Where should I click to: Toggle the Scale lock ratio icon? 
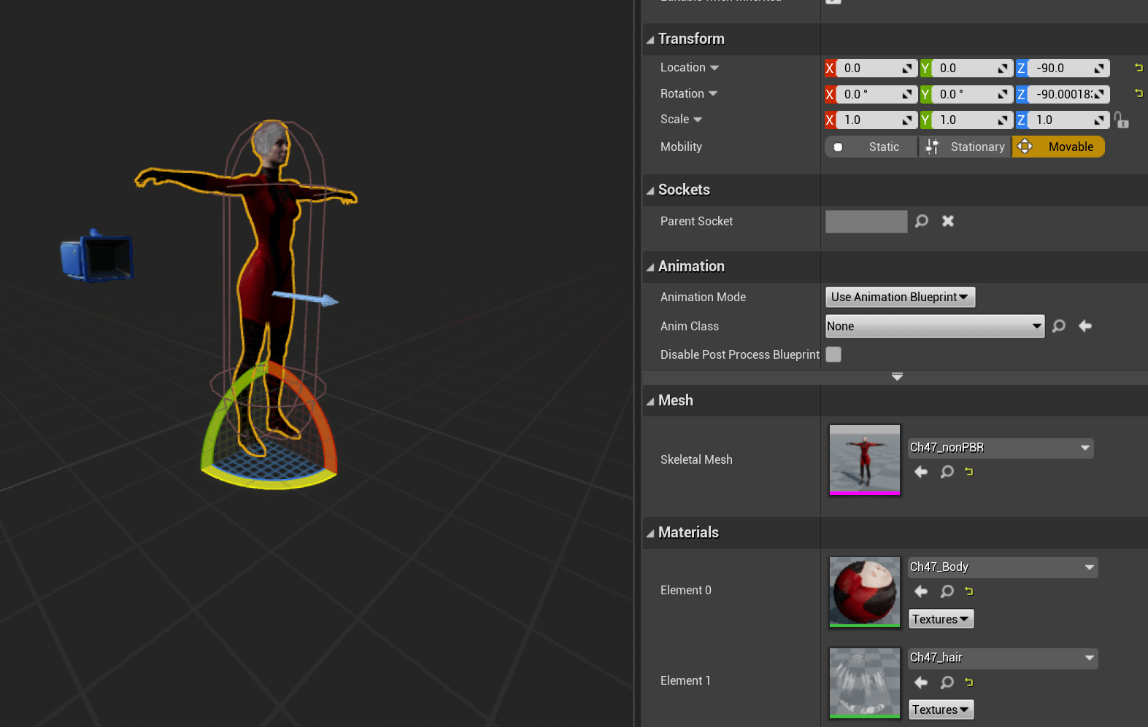1122,120
